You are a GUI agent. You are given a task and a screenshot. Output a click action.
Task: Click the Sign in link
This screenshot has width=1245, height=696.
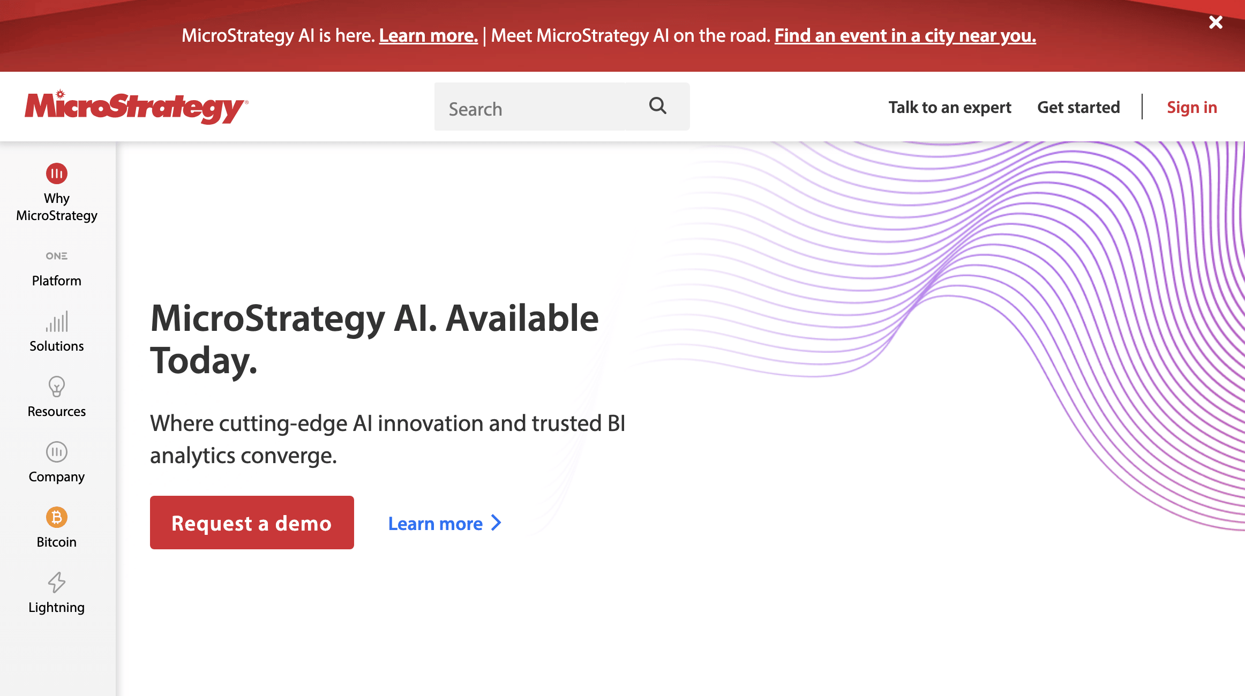pyautogui.click(x=1192, y=107)
